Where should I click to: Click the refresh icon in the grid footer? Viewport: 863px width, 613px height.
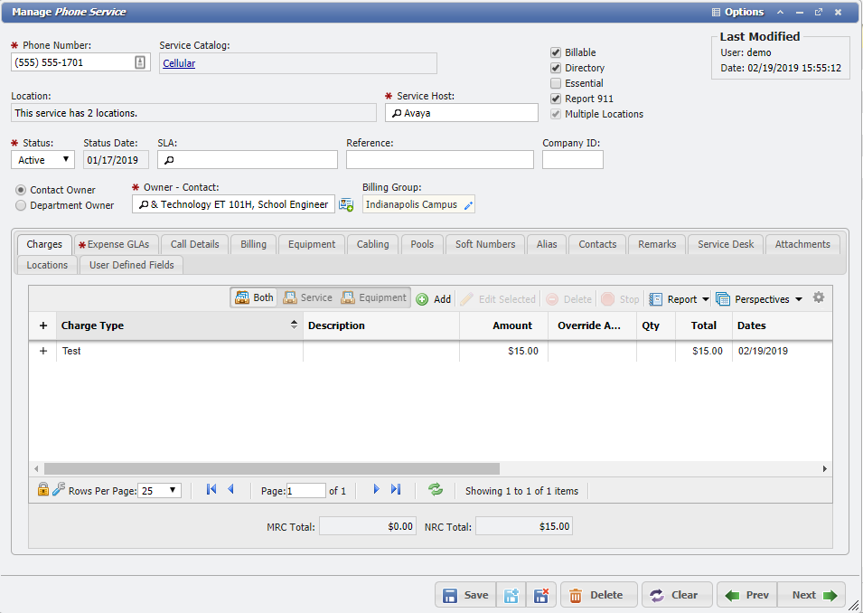point(436,489)
